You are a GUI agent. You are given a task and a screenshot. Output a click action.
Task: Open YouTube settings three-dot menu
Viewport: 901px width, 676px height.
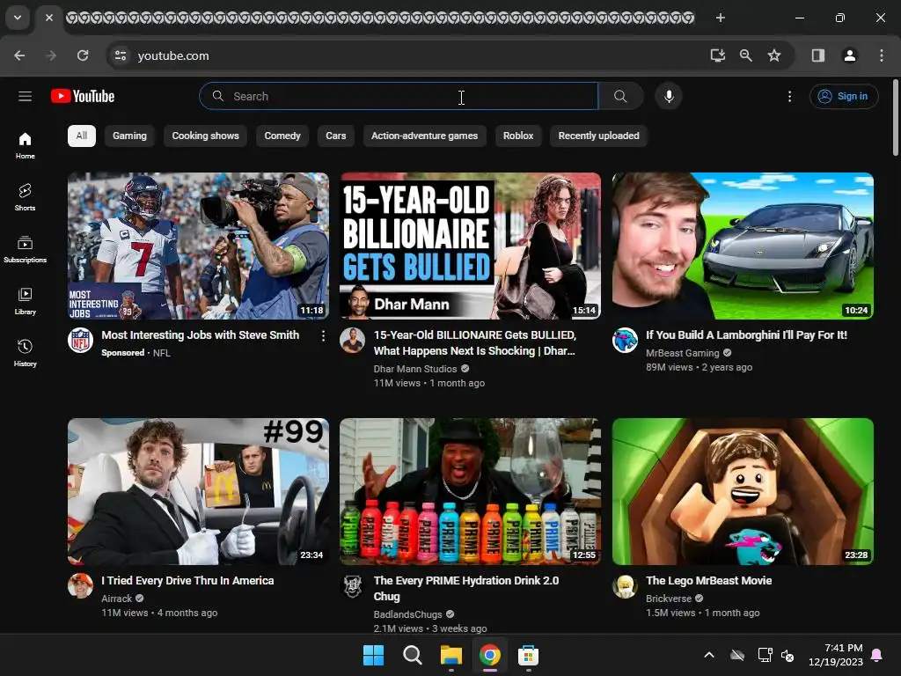click(x=789, y=96)
